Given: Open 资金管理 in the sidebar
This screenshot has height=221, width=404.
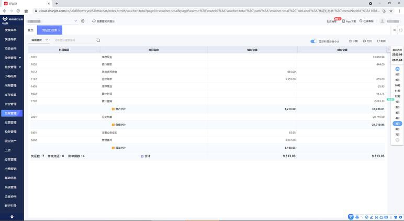Looking at the screenshot, I should pos(10,104).
